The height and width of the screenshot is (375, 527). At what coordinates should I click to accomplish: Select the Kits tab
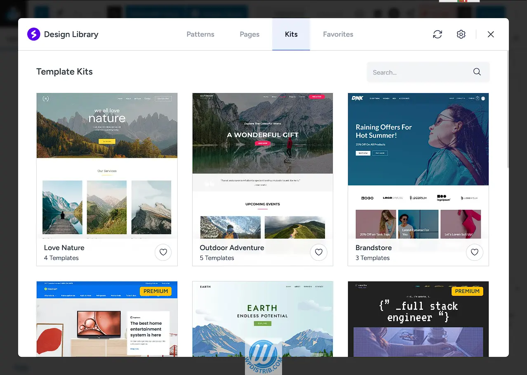tap(291, 34)
